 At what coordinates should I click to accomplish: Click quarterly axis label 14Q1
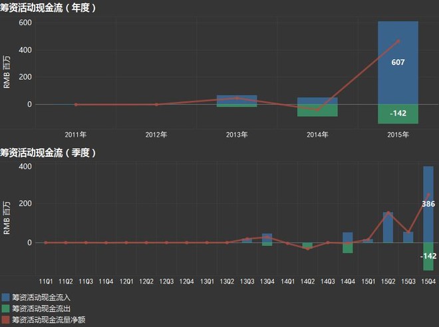[287, 281]
